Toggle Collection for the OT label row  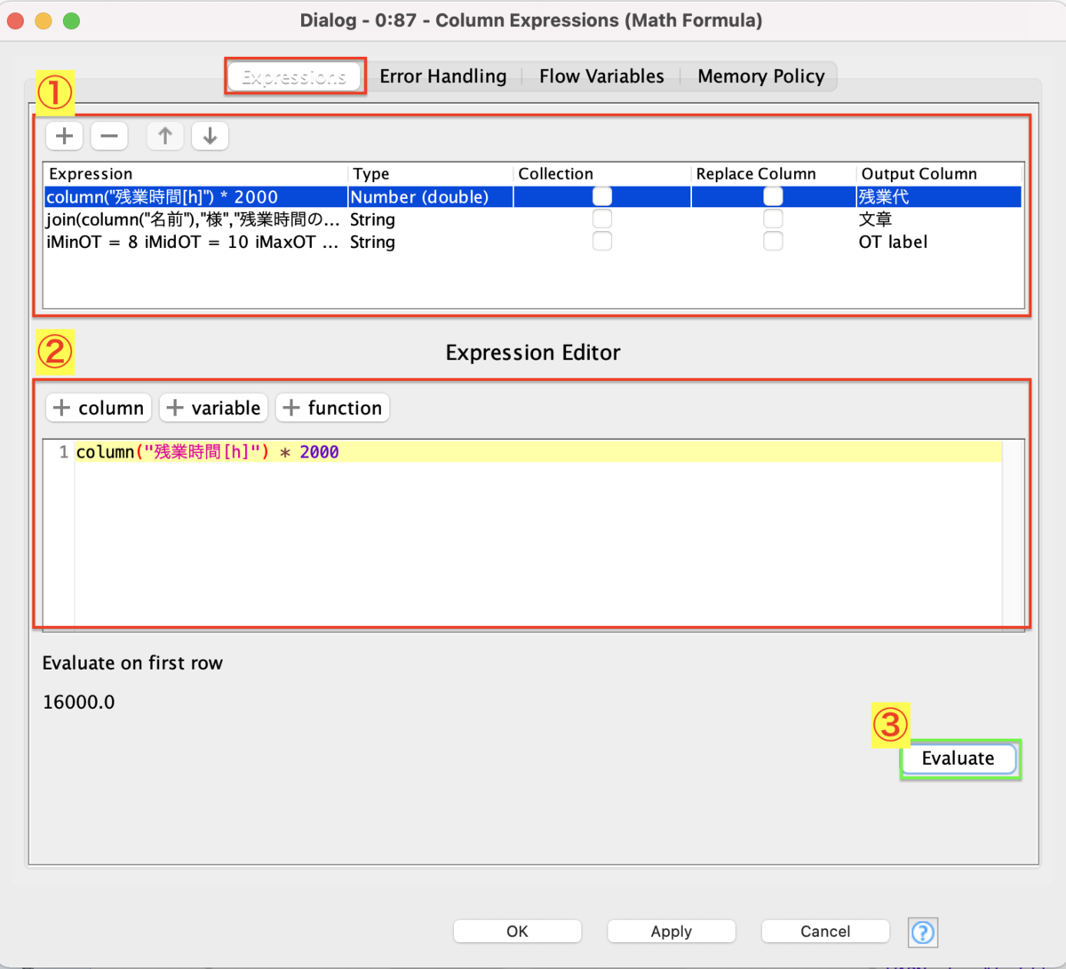click(x=601, y=242)
